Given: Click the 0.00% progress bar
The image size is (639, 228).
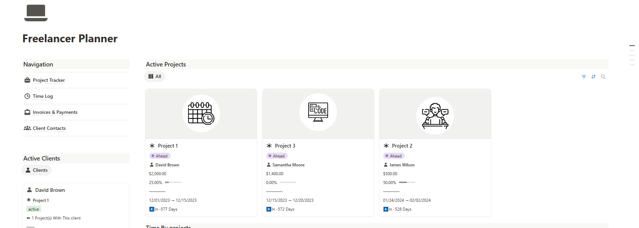Looking at the screenshot, I should 288,182.
